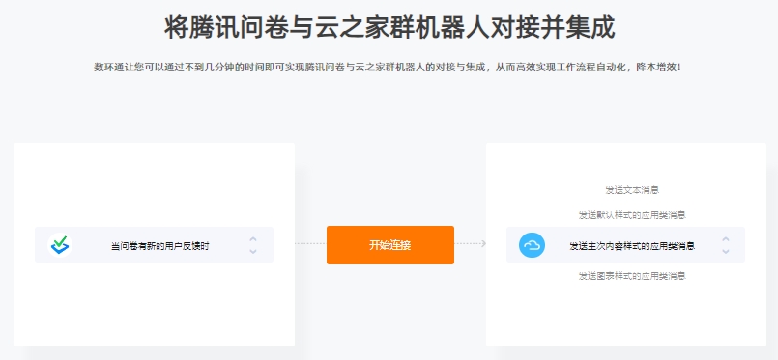Click down chevron in action selector
The image size is (778, 360).
726,251
